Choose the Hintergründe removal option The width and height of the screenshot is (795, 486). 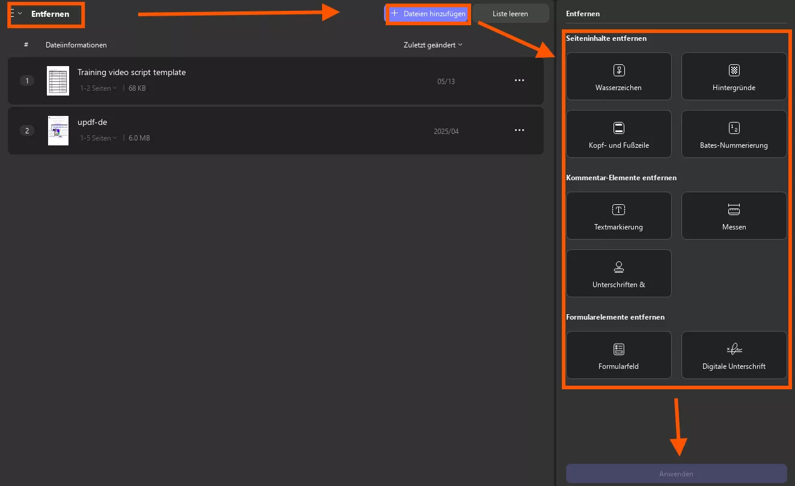pos(734,76)
